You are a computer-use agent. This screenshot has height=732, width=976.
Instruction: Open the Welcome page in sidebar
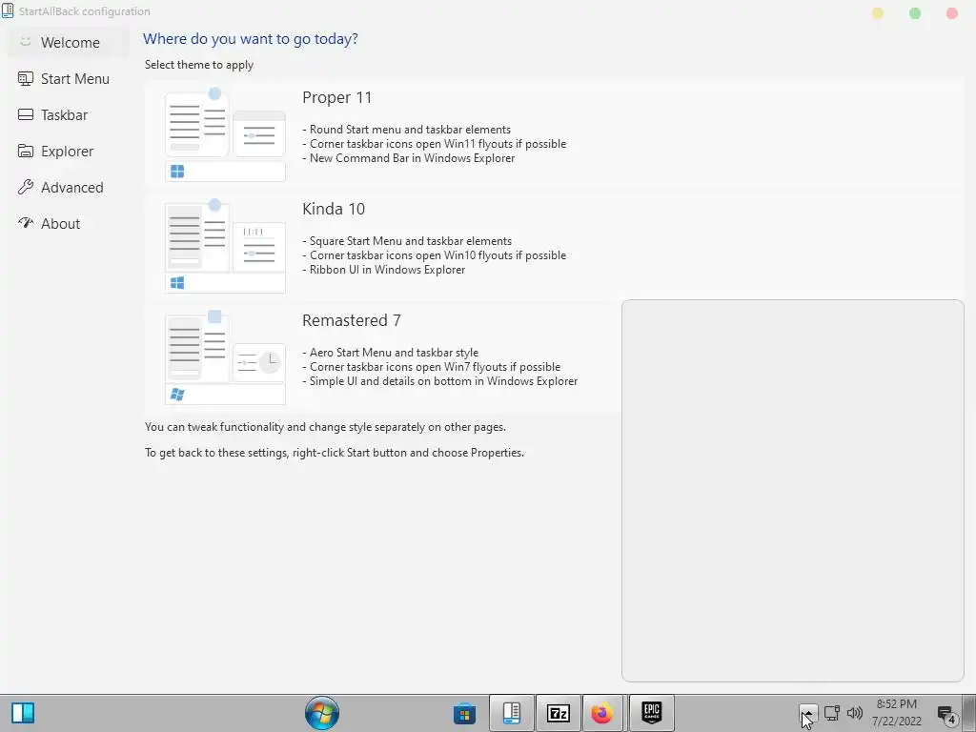point(69,42)
